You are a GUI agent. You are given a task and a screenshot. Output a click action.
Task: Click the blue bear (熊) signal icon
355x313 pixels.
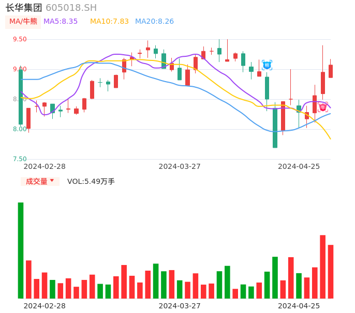pyautogui.click(x=267, y=65)
